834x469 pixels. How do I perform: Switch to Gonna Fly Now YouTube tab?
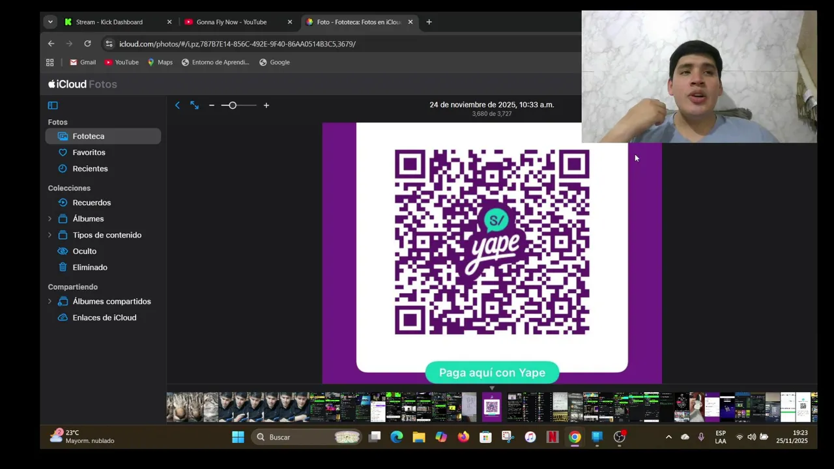238,22
